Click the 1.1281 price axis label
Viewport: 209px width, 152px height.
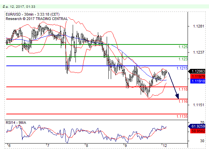click(x=198, y=26)
